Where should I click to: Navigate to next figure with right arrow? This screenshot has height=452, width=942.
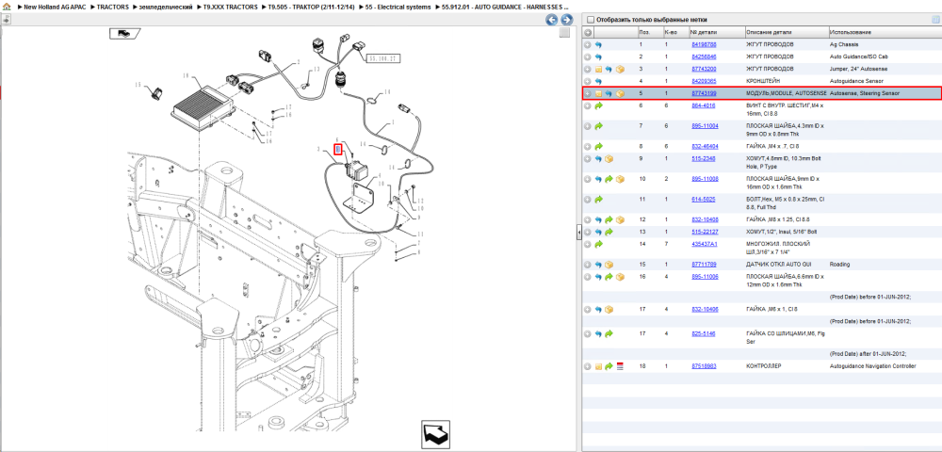pos(566,20)
